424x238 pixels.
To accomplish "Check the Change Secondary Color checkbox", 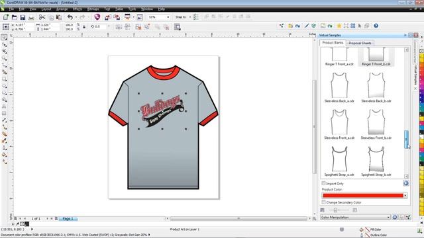I will click(323, 202).
